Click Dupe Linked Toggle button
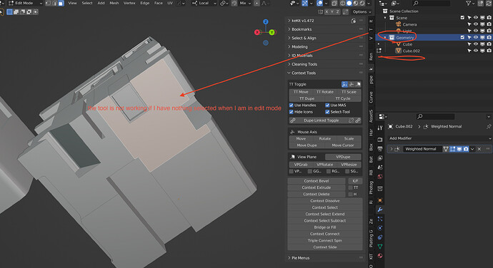This screenshot has height=268, width=493. (321, 120)
